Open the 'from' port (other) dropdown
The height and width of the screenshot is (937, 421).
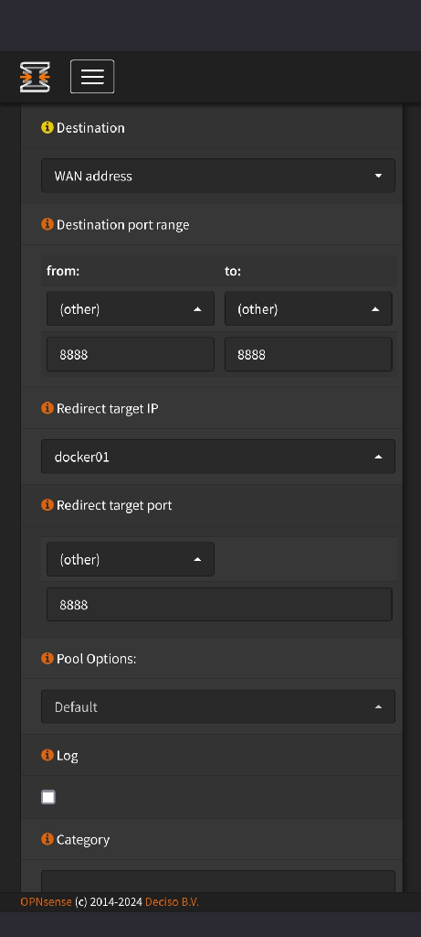pos(131,309)
